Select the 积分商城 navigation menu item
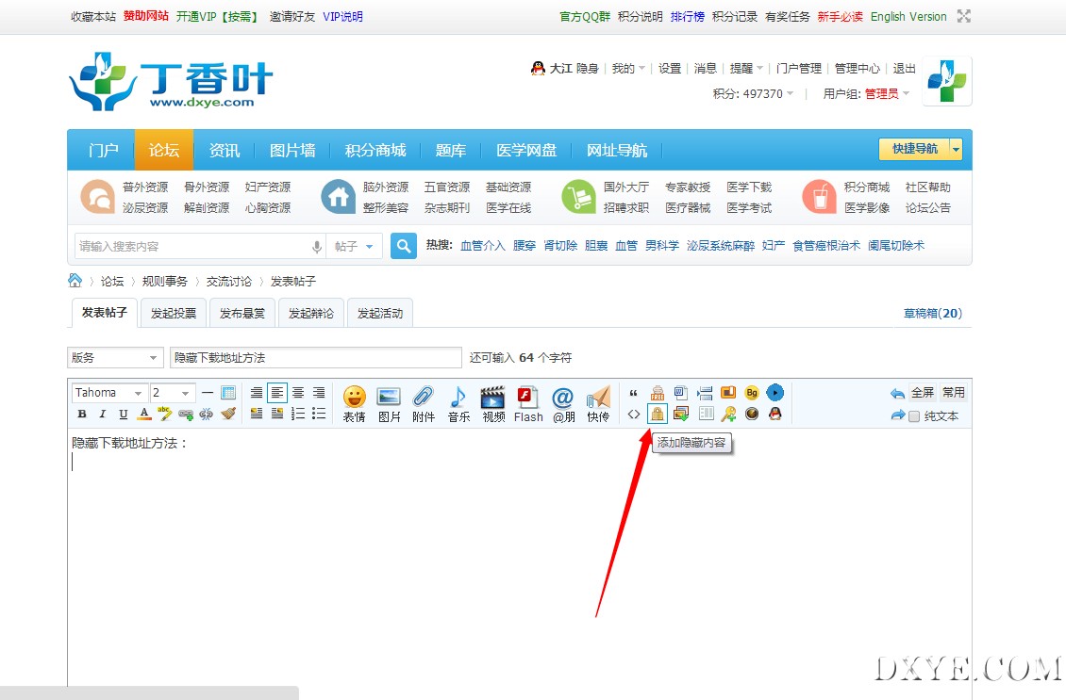 coord(375,151)
